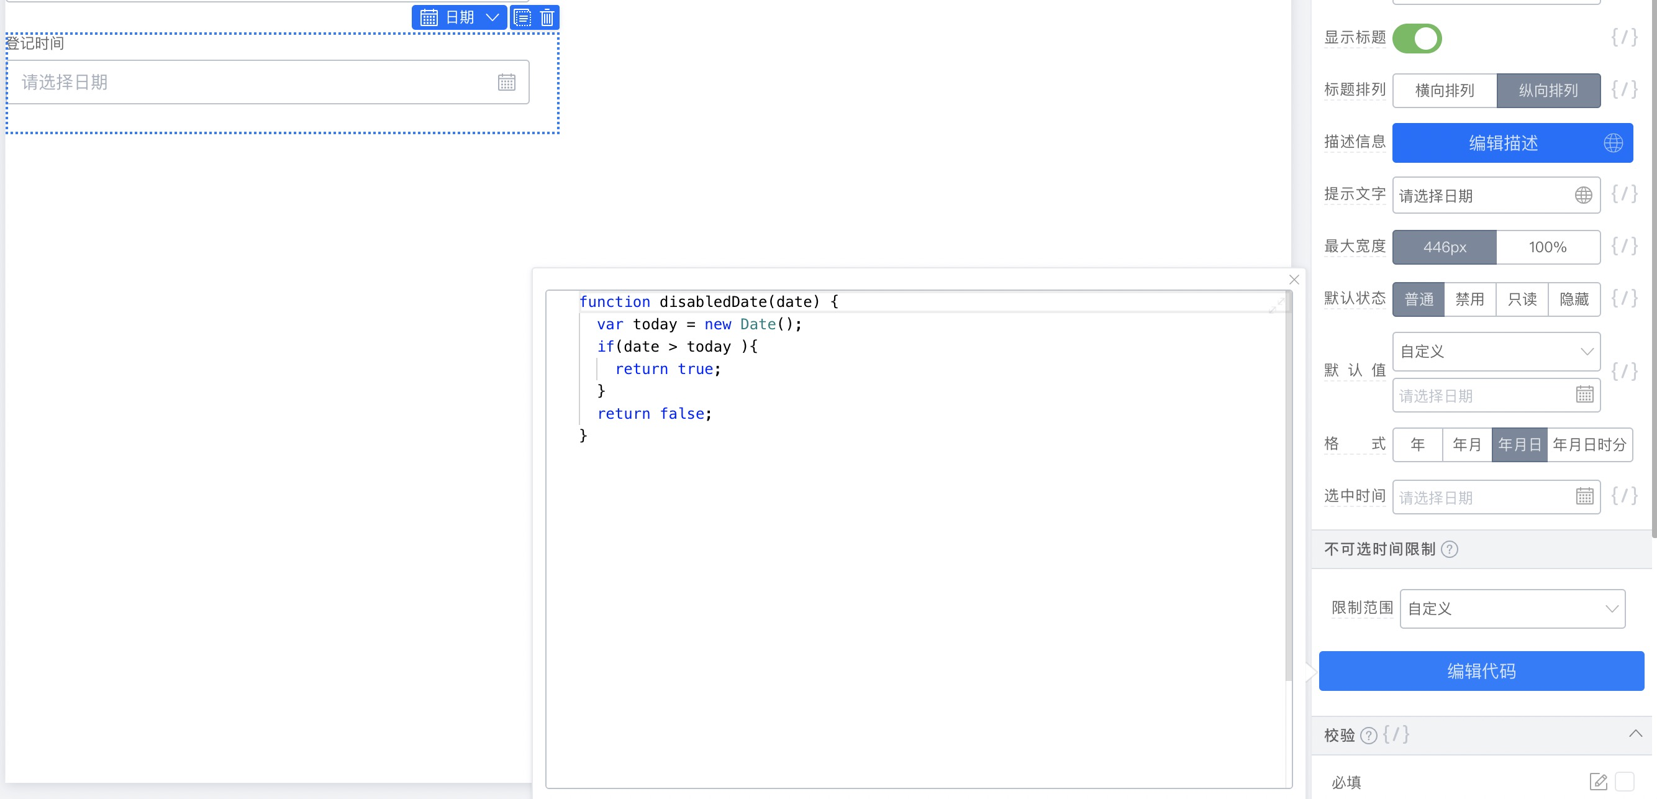Check the 必填 checkbox
Screen dimensions: 1657x799
1624,782
